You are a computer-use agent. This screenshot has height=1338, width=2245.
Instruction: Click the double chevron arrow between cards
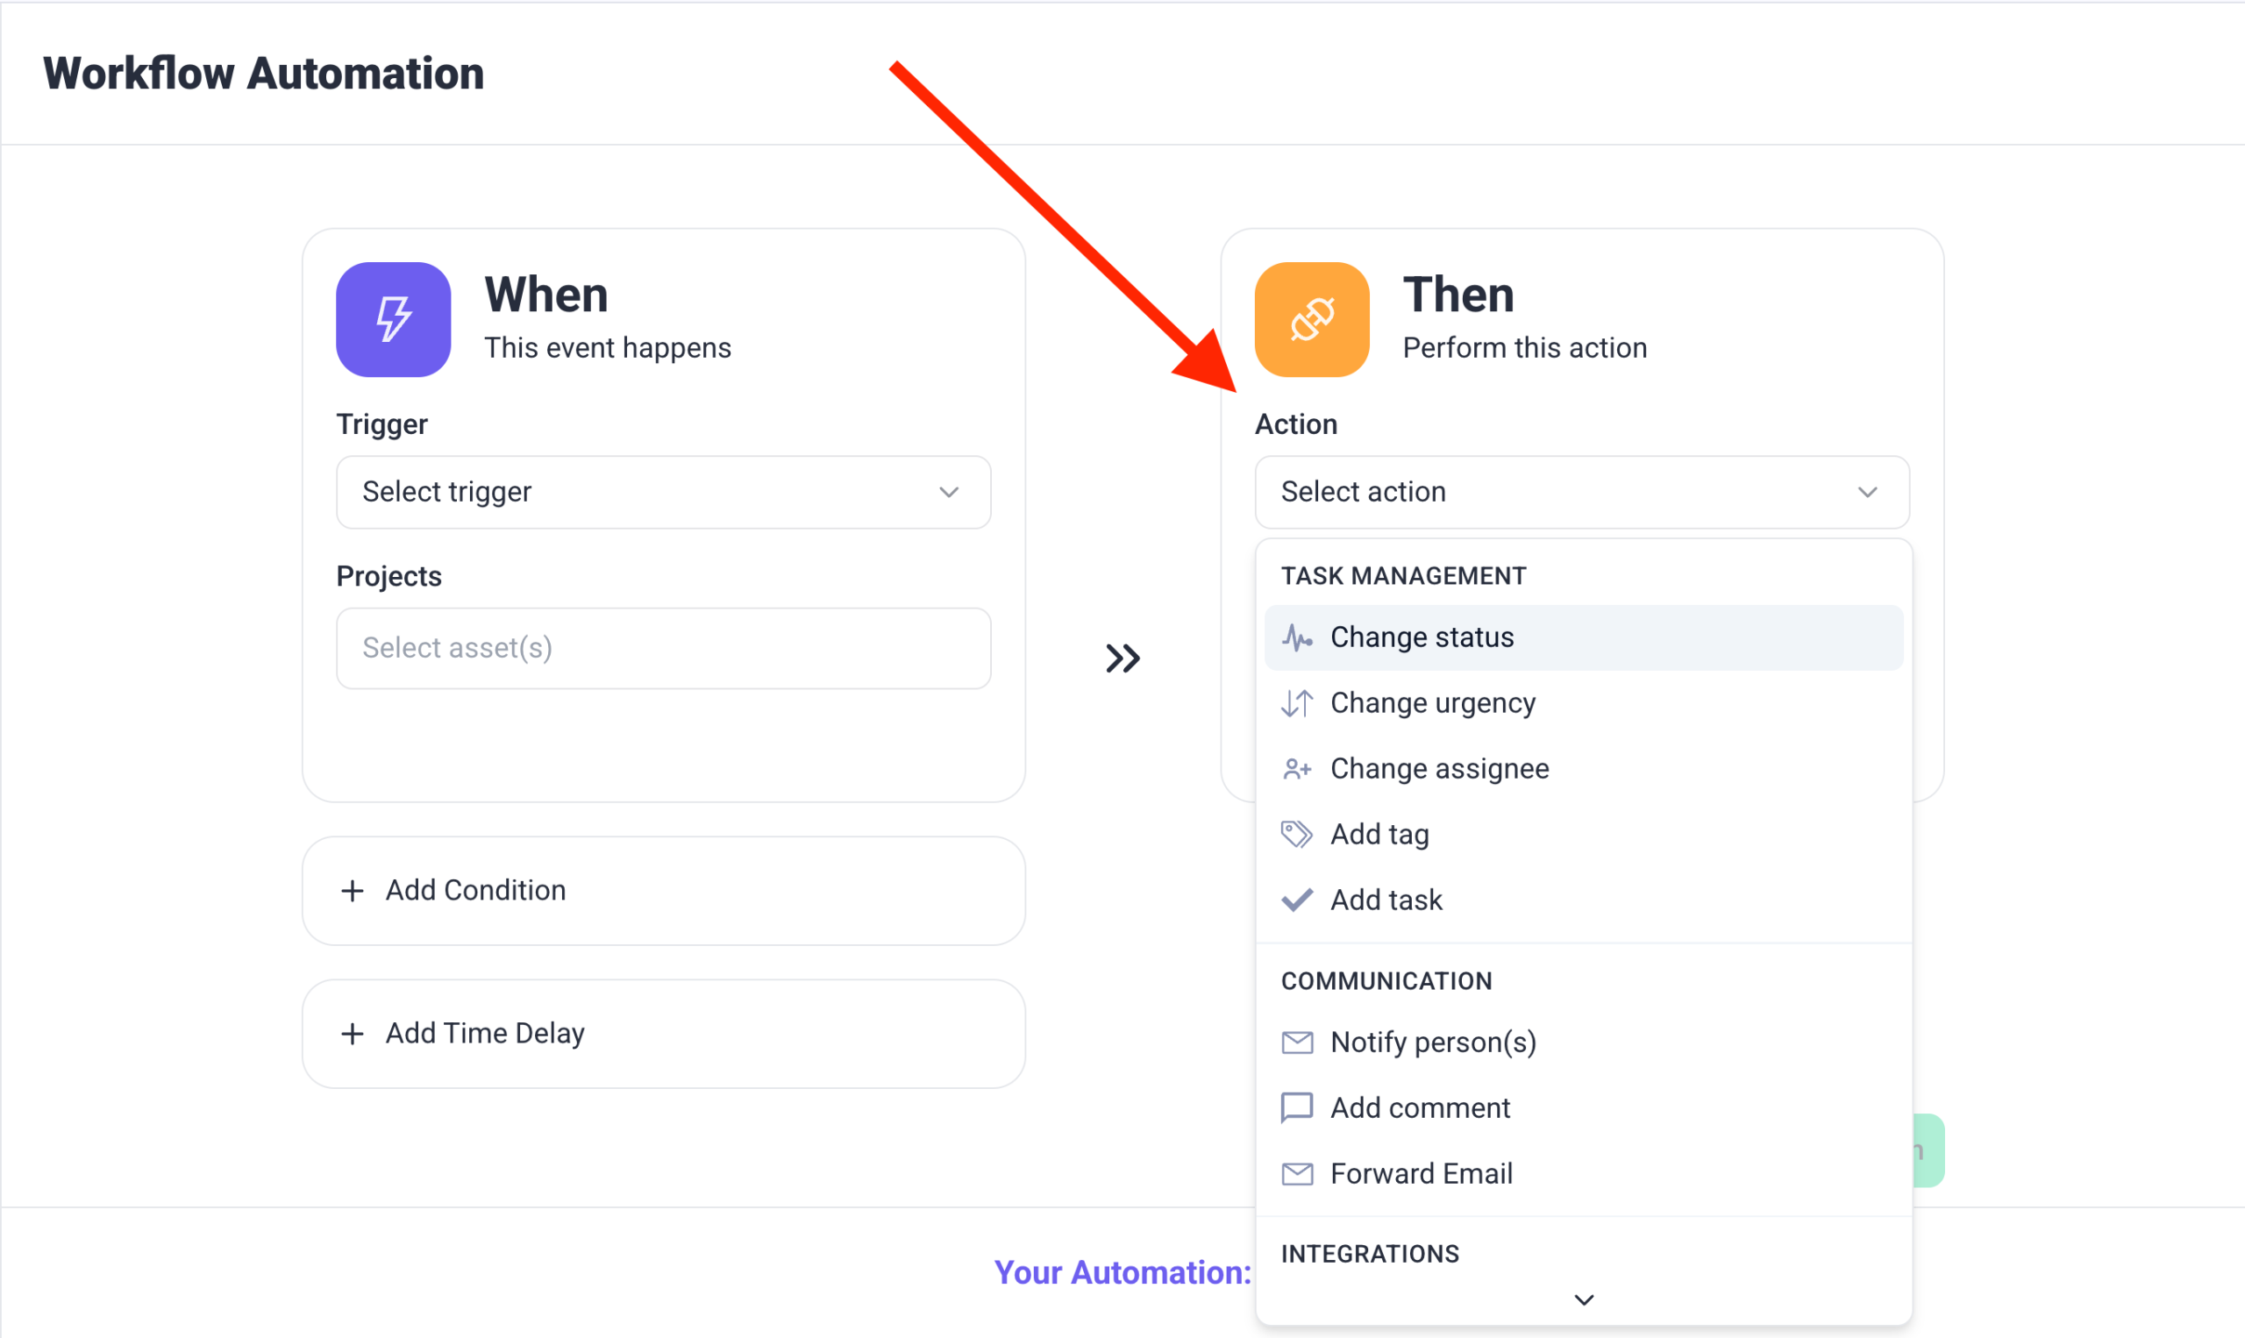(x=1122, y=658)
